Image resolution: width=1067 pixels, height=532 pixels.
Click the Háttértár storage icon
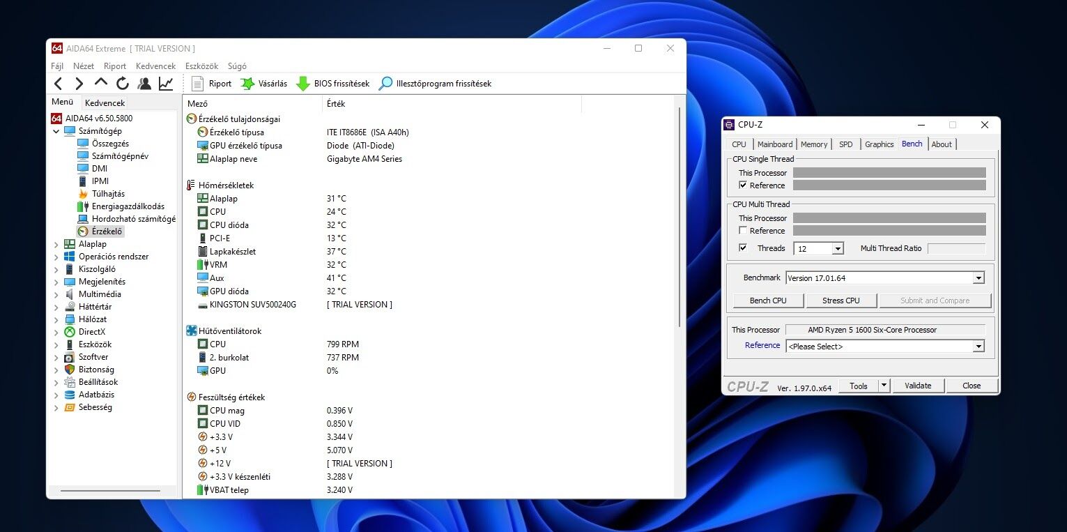click(x=70, y=307)
